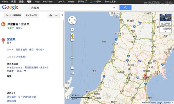Screen dimensions: 174x104
Task: Click the マイプレイス button
Action: click(x=31, y=15)
